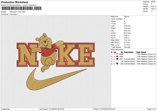Click the Production Worksheet title
The height and width of the screenshot is (111, 157).
14,2
